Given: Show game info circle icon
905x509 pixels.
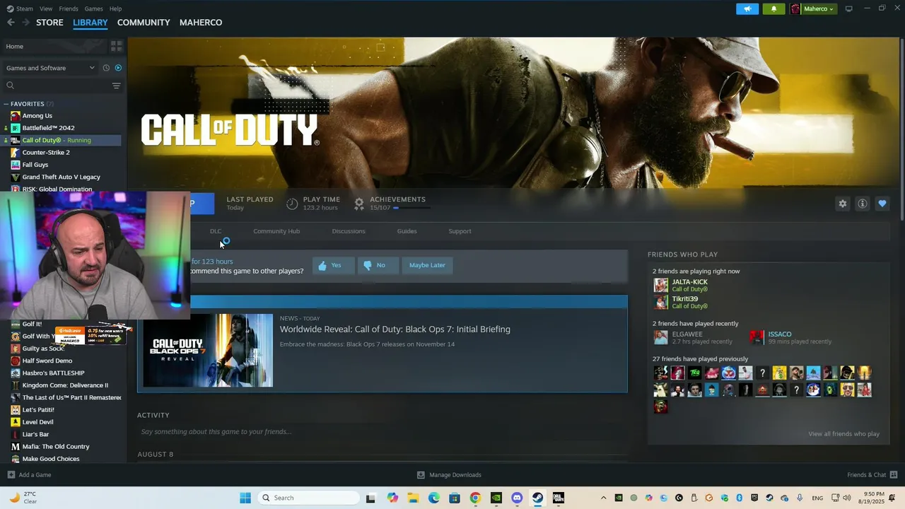Looking at the screenshot, I should [x=863, y=204].
